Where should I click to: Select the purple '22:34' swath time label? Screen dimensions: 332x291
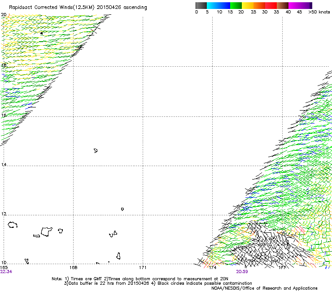[6, 272]
